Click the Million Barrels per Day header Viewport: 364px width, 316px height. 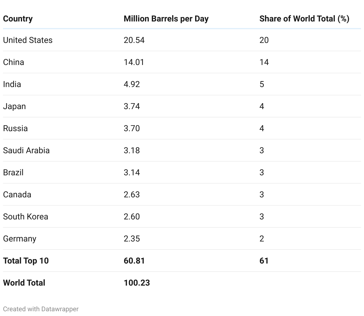coord(166,18)
